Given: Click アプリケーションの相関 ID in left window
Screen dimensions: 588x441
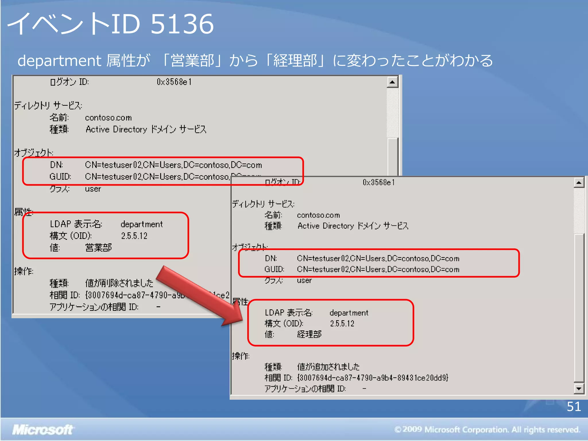Looking at the screenshot, I should click(105, 307).
